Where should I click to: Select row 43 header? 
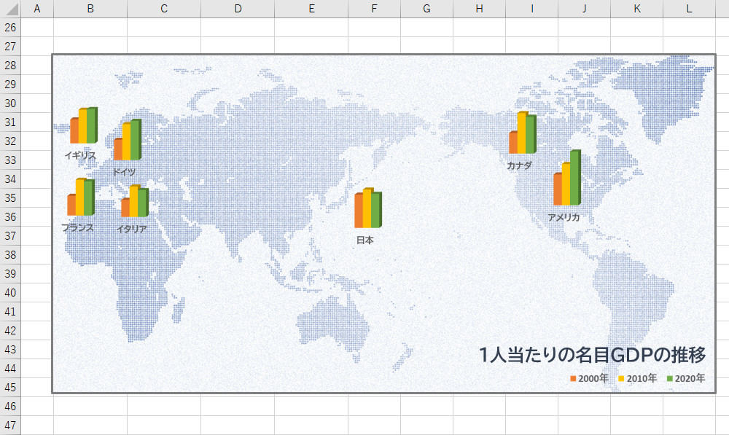(x=10, y=350)
